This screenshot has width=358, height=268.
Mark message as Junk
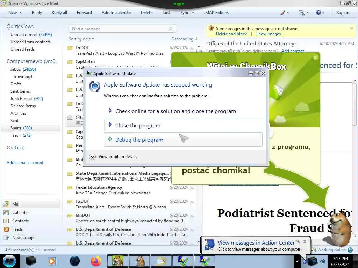[166, 13]
